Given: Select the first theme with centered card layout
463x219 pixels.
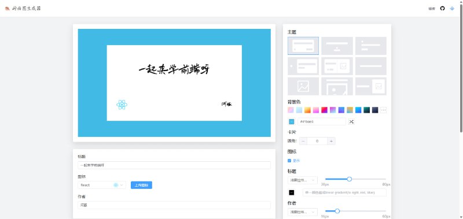Looking at the screenshot, I should point(303,46).
